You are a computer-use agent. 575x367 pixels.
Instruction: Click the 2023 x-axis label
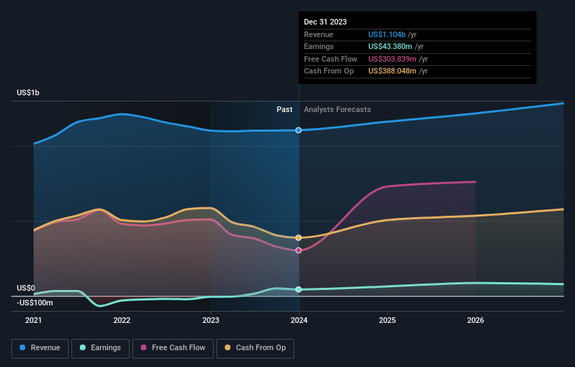[211, 320]
